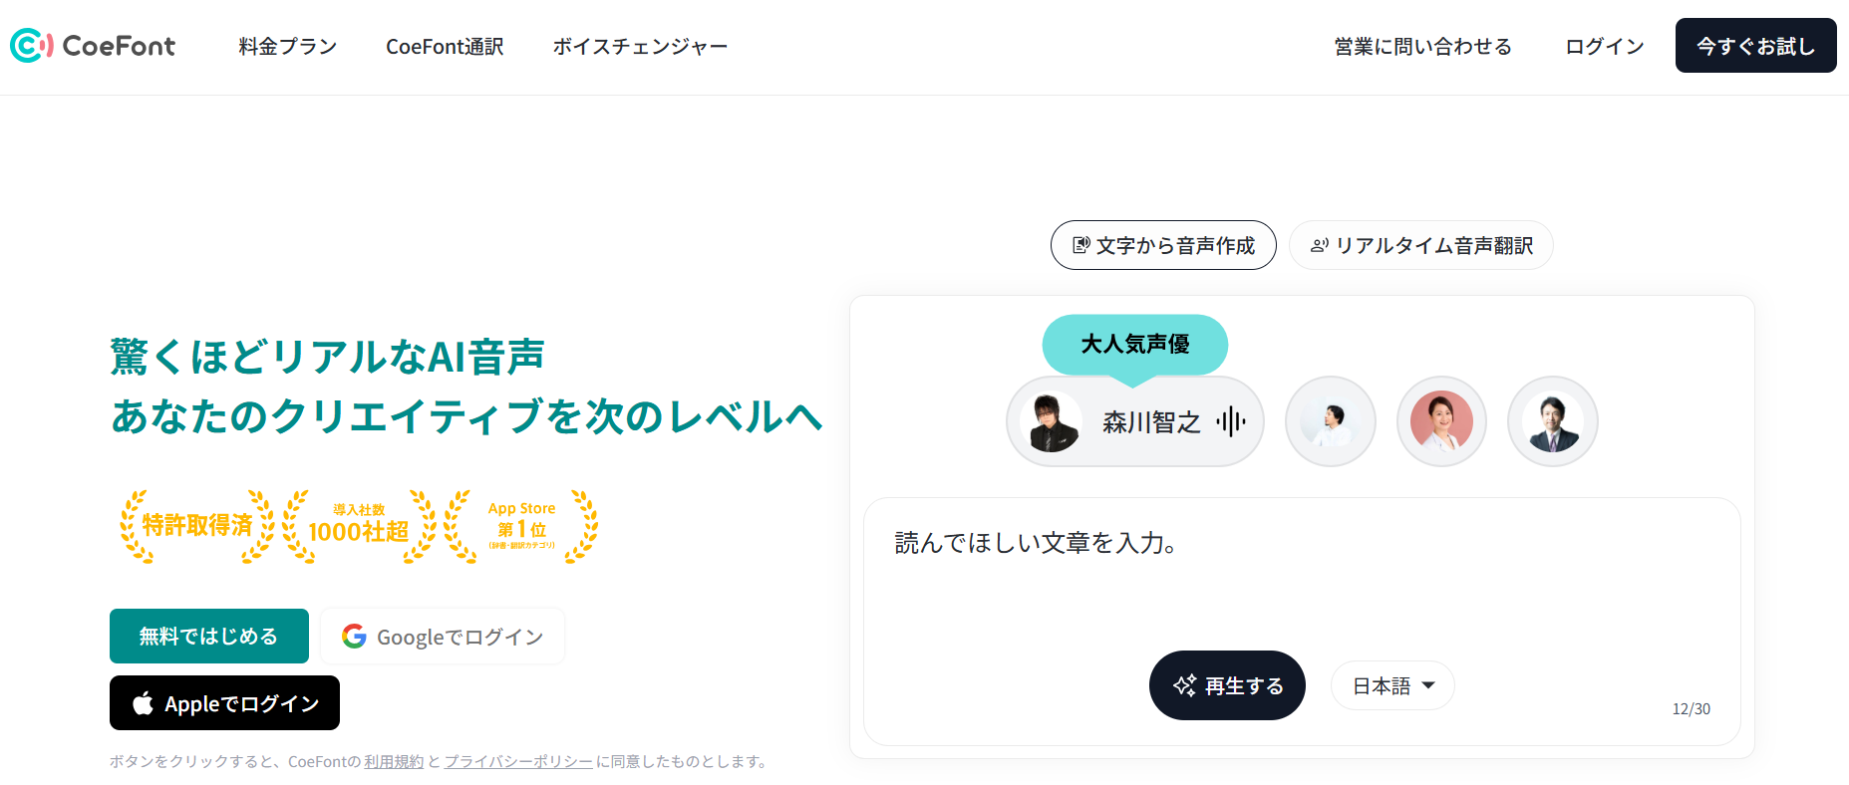Click the speaking-person icon on リアルタイム音声翻訳

(1318, 245)
